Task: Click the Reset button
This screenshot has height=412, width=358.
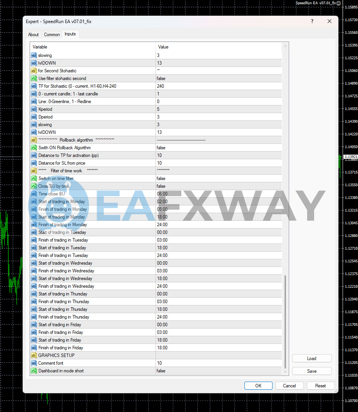Action: pos(320,386)
